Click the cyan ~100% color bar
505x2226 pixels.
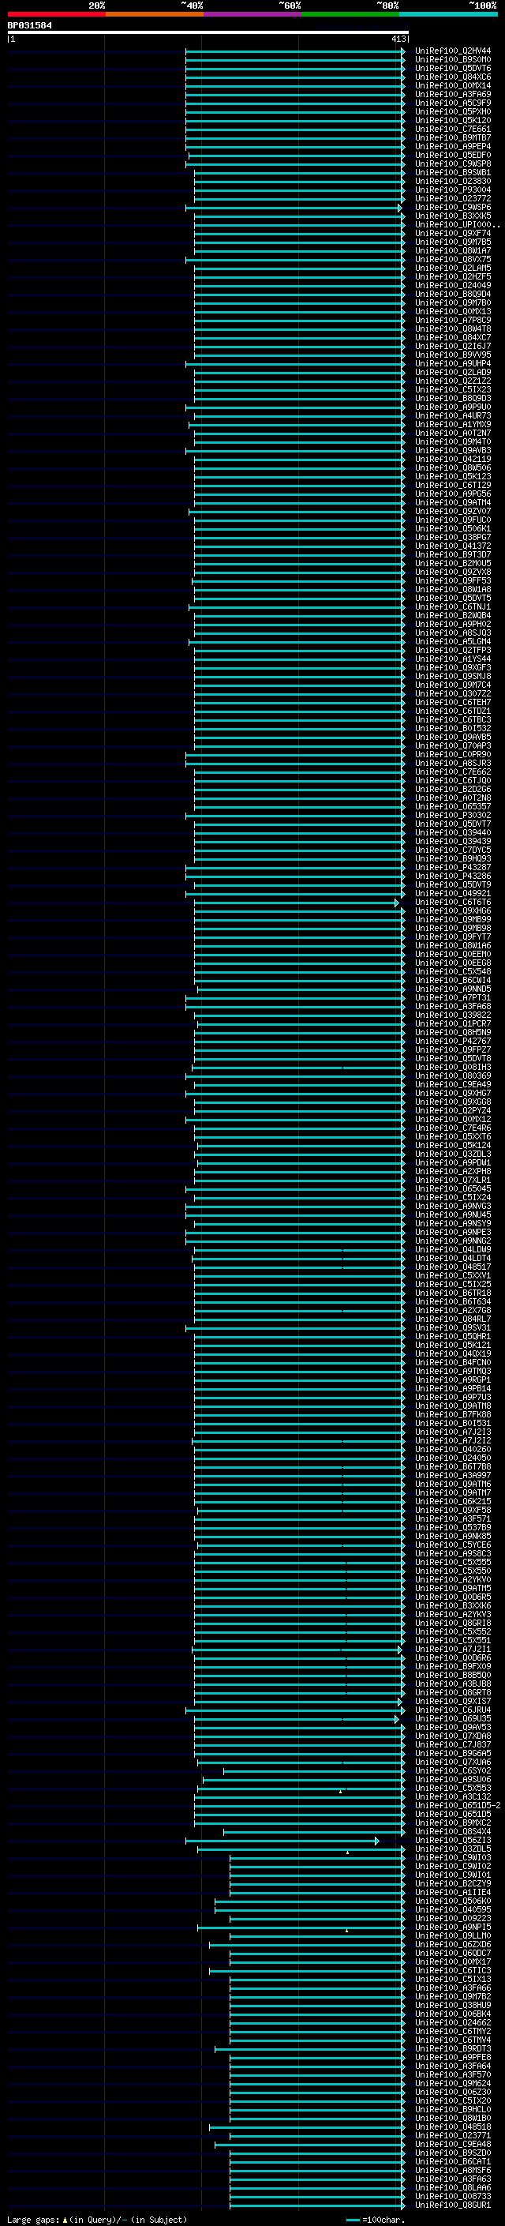click(448, 15)
